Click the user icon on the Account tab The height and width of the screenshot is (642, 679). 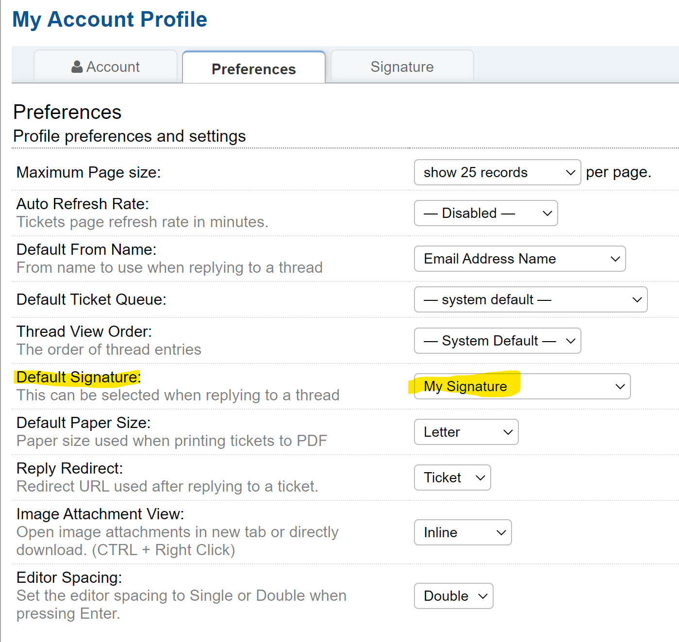tap(77, 67)
